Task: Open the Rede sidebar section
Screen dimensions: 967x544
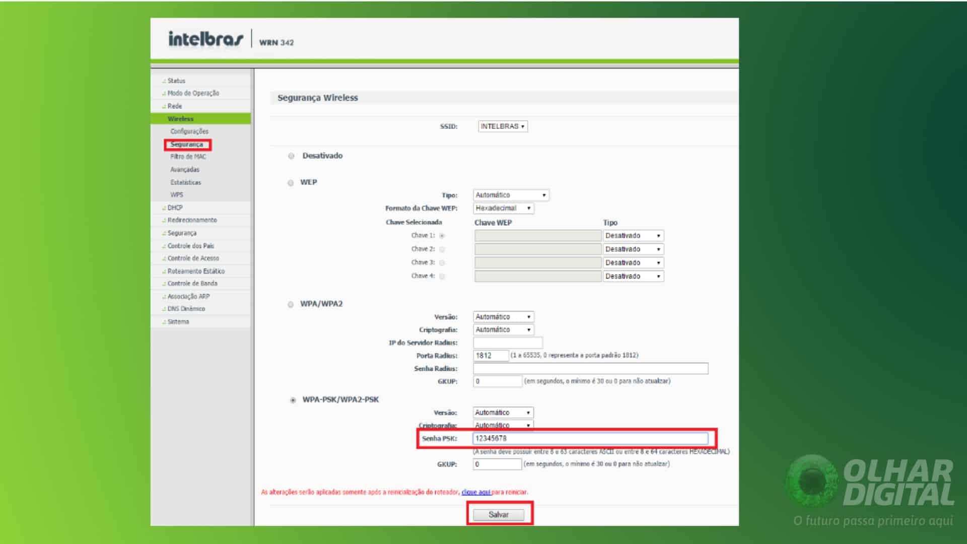Action: pos(174,106)
